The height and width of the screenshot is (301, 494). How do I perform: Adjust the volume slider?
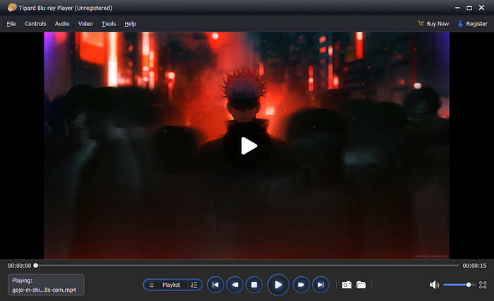point(459,285)
